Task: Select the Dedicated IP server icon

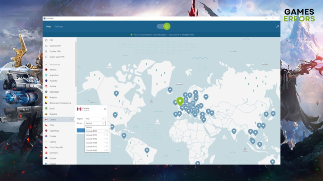Action: tap(46, 46)
